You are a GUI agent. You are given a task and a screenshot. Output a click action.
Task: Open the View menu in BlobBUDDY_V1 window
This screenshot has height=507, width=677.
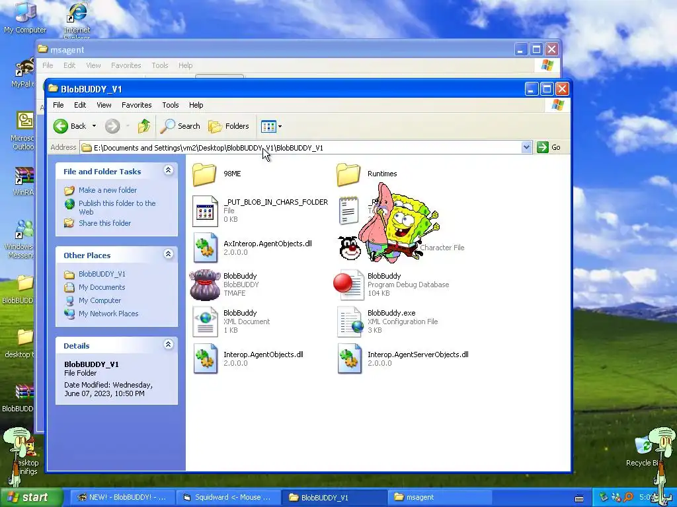[x=104, y=105]
